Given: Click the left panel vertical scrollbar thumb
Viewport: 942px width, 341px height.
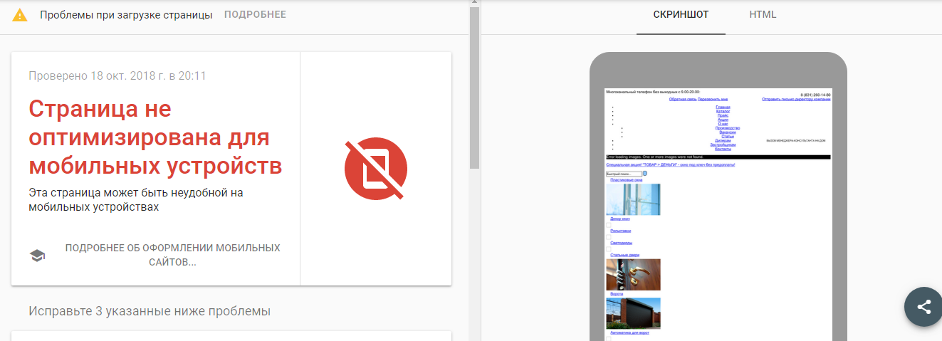Looking at the screenshot, I should 474,85.
